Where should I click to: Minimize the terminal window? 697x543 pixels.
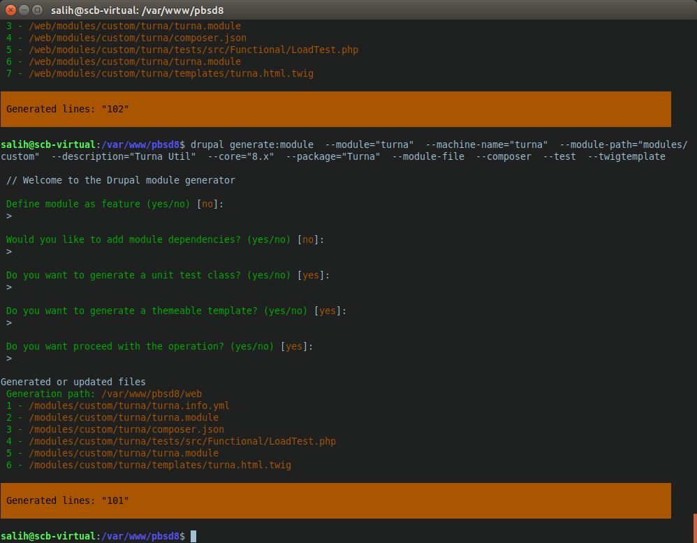pyautogui.click(x=24, y=10)
